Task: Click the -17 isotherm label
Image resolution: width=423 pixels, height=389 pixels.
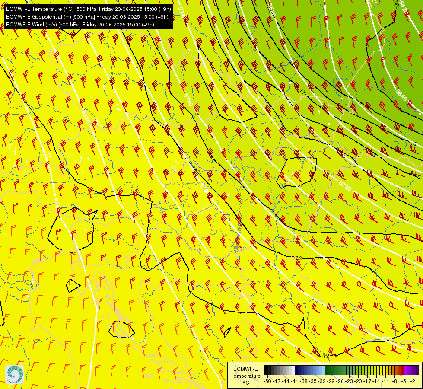Action: tap(302, 92)
